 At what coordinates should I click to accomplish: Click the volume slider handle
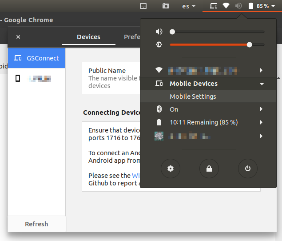pyautogui.click(x=172, y=32)
